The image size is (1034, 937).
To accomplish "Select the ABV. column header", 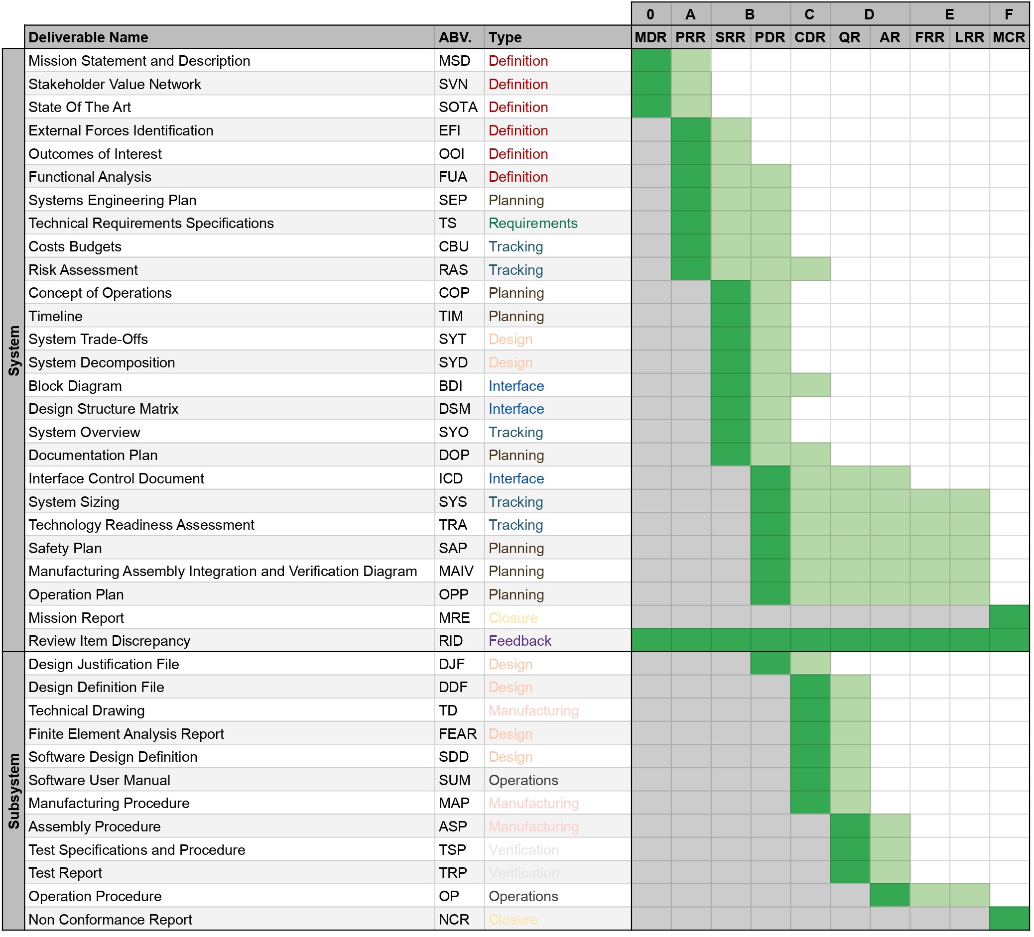I will [455, 37].
